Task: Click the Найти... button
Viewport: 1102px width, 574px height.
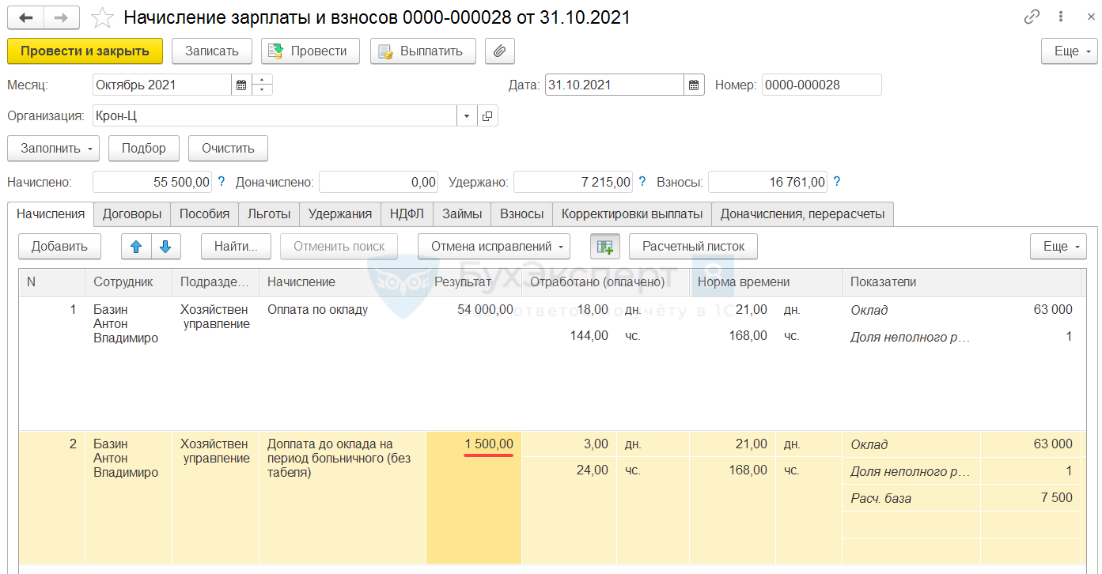Action: click(x=236, y=247)
